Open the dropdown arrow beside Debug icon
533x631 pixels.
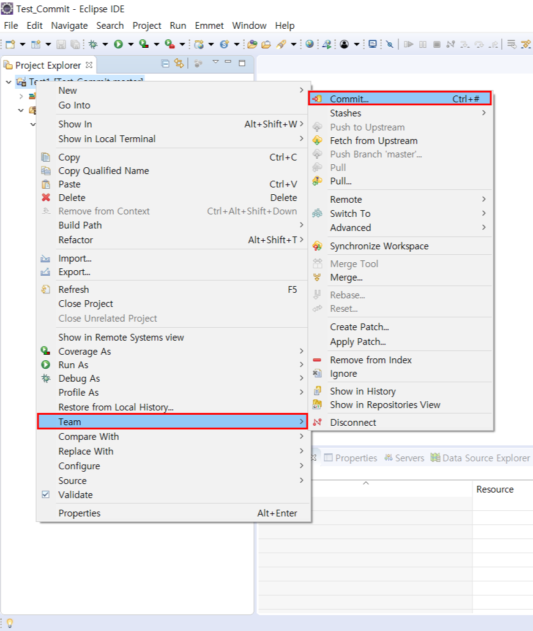point(105,44)
